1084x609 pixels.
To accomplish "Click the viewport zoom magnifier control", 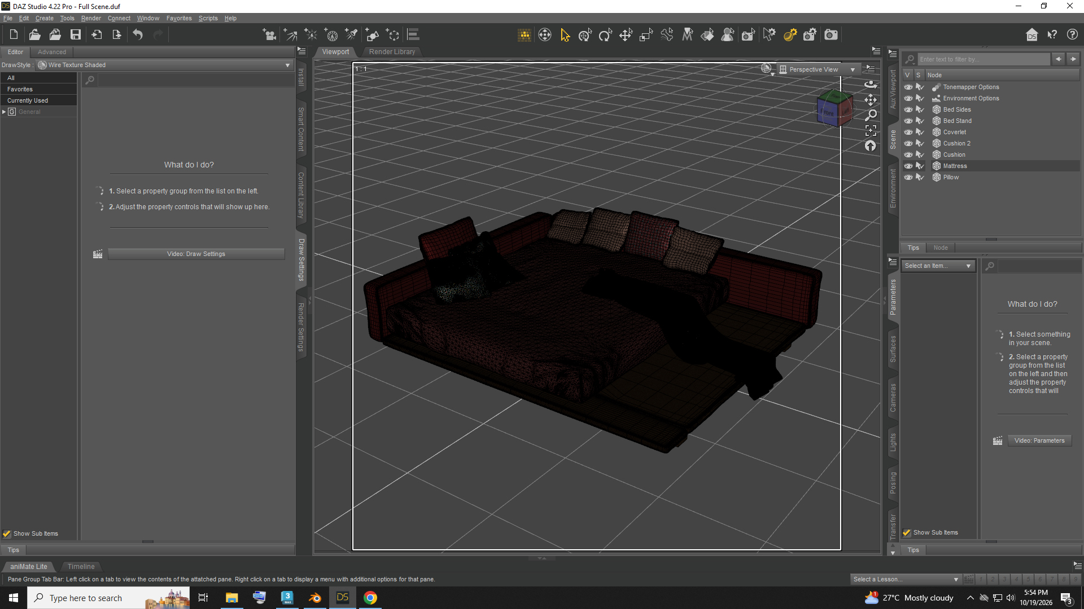I will (x=871, y=116).
